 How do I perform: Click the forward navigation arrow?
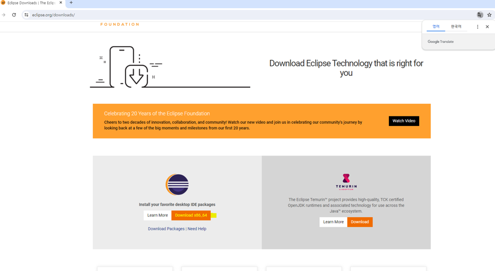[3, 15]
